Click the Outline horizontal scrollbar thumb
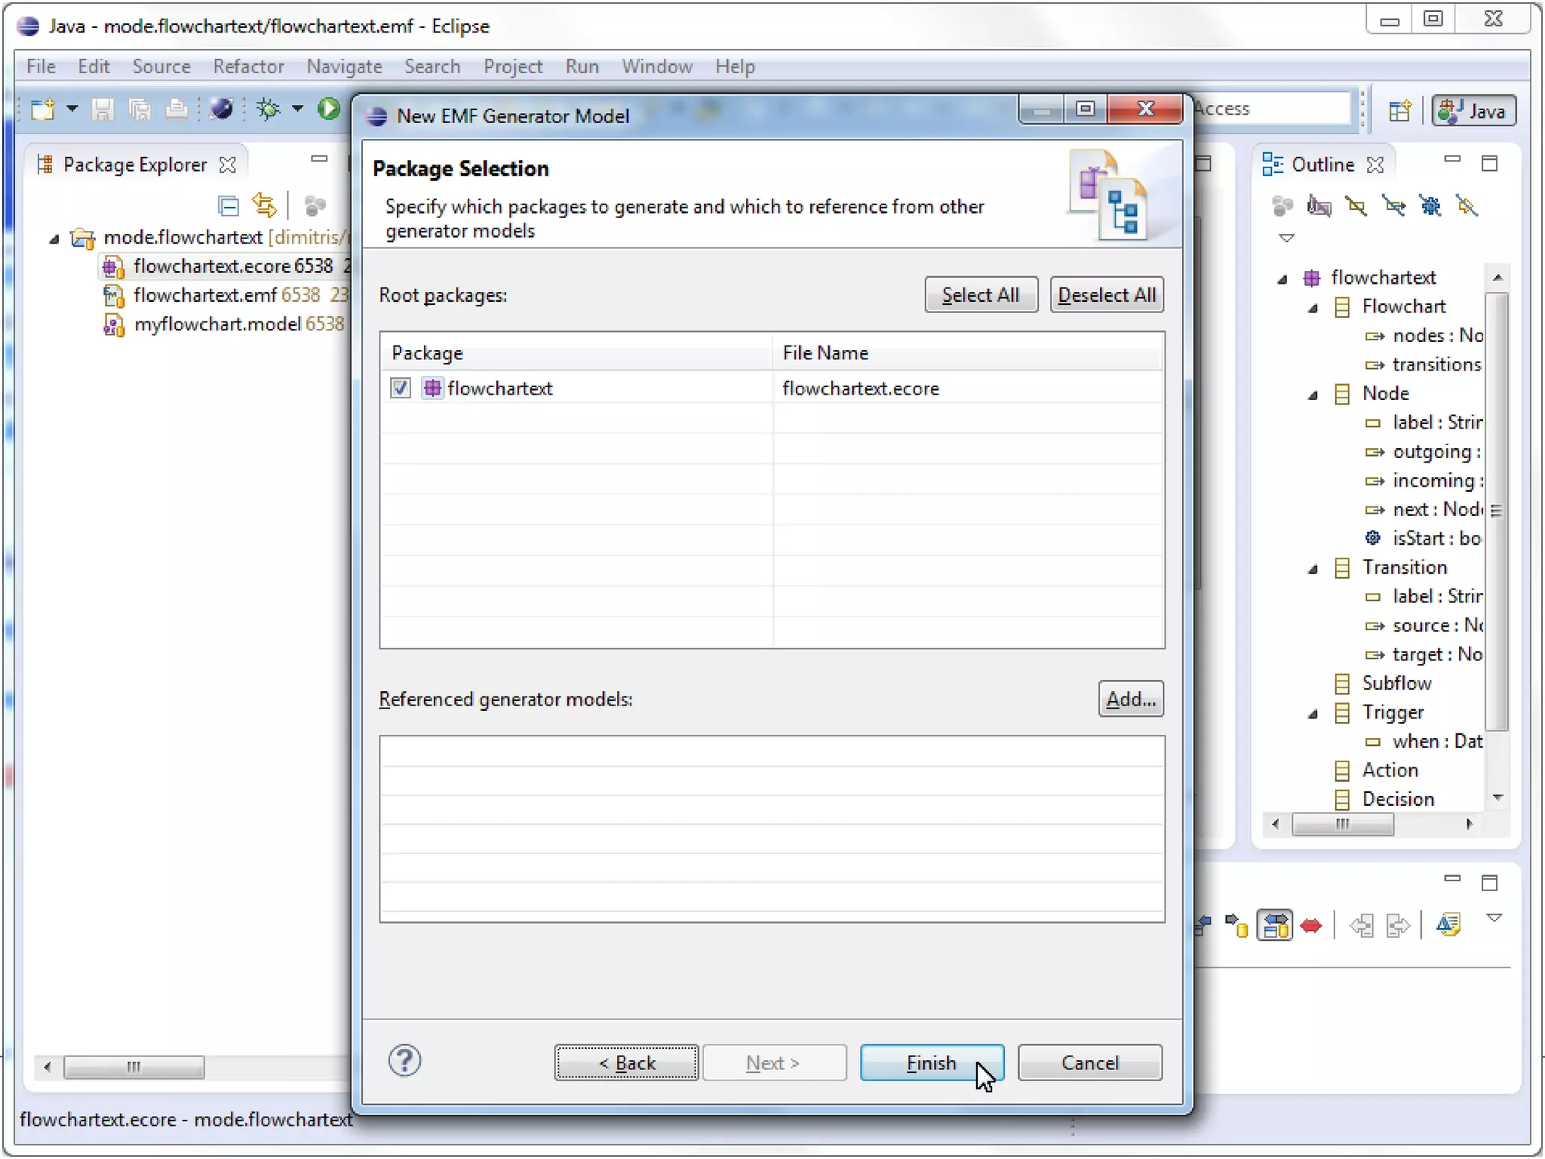1545x1159 pixels. [1342, 824]
